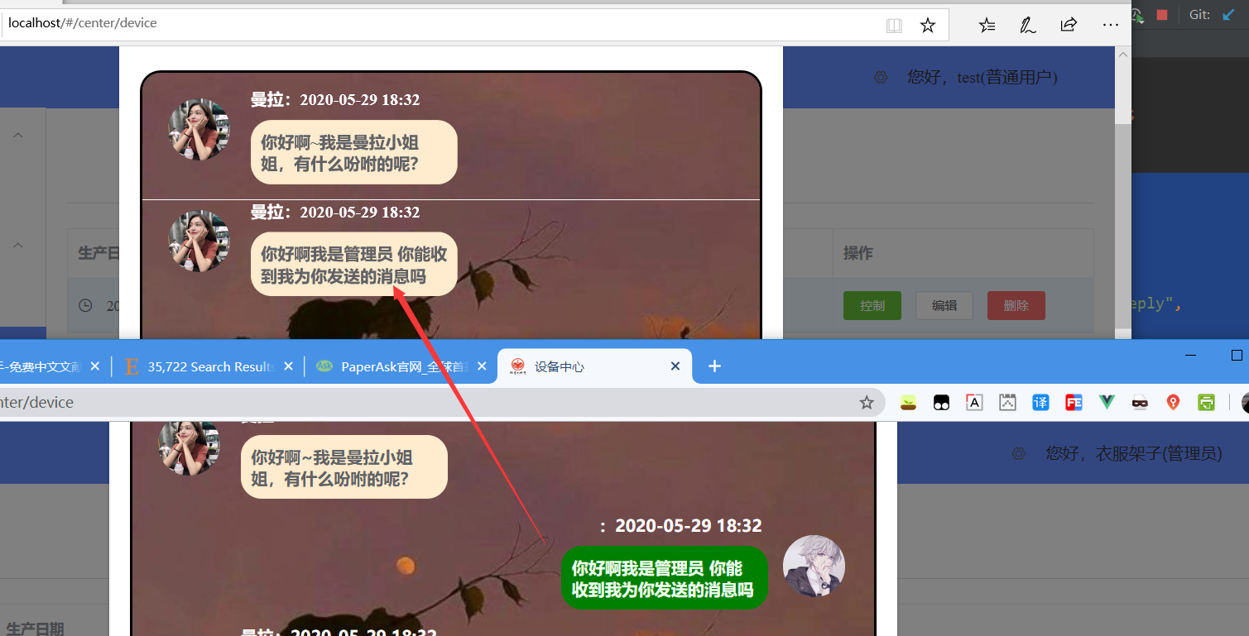The width and height of the screenshot is (1249, 636).
Task: Open the run configuration dropdown arrow
Action: point(1141,22)
